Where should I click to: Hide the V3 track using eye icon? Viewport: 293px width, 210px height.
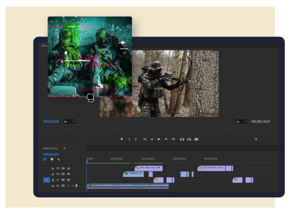[68, 174]
